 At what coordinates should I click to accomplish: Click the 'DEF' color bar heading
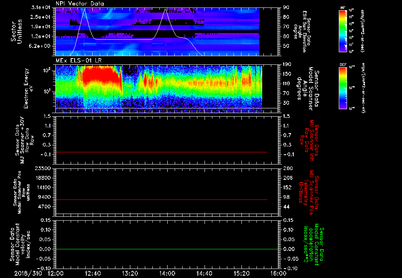tap(343, 65)
